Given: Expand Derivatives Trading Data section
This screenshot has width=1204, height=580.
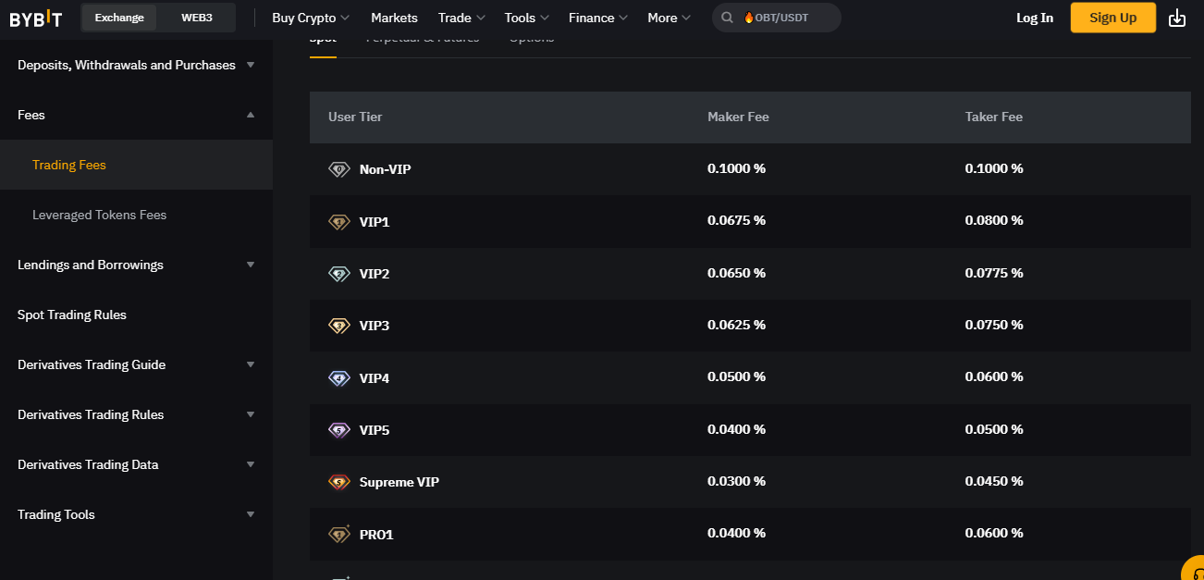Looking at the screenshot, I should (136, 464).
